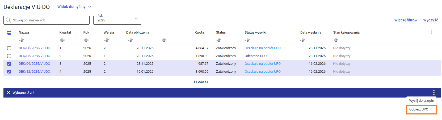The width and height of the screenshot is (442, 120).
Task: Choose Odbierz UPO from the menu
Action: [x=419, y=109]
